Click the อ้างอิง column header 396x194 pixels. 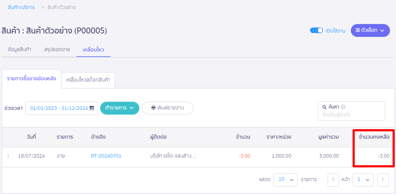pos(98,137)
